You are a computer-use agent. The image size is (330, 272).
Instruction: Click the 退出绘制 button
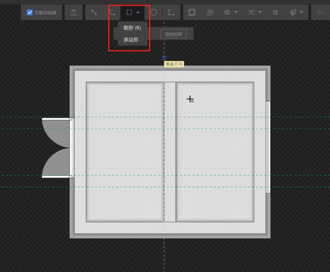(x=173, y=34)
